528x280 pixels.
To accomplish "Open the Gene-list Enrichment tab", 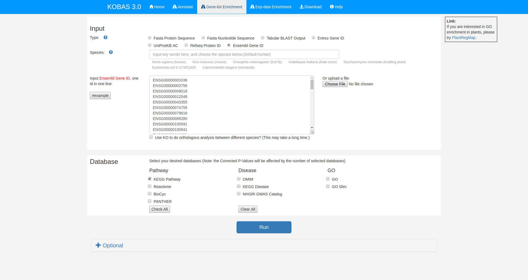I will (x=222, y=7).
